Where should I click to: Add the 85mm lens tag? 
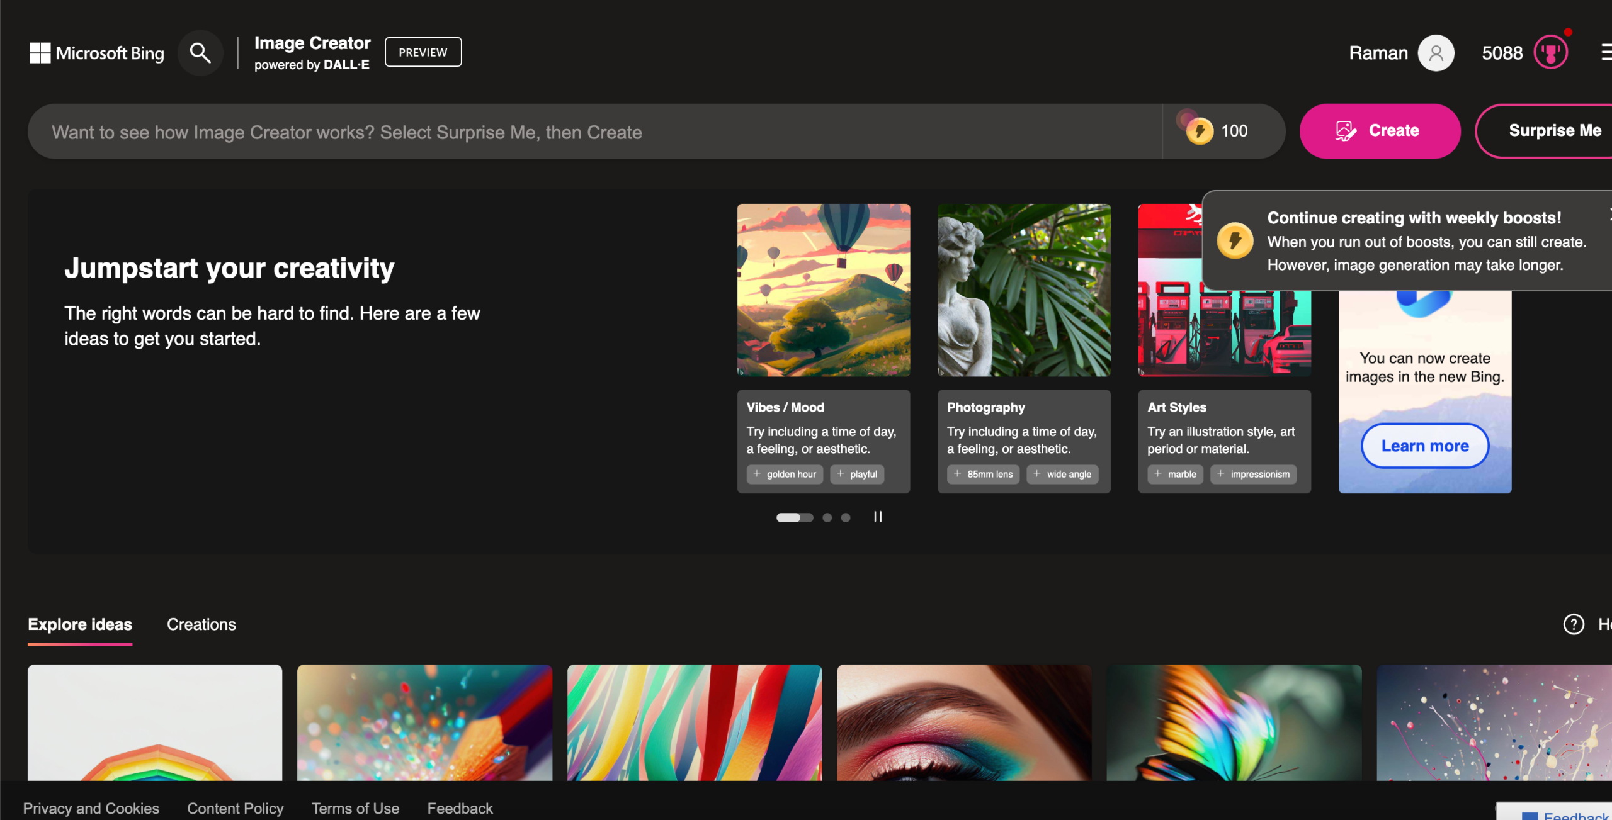pyautogui.click(x=984, y=474)
